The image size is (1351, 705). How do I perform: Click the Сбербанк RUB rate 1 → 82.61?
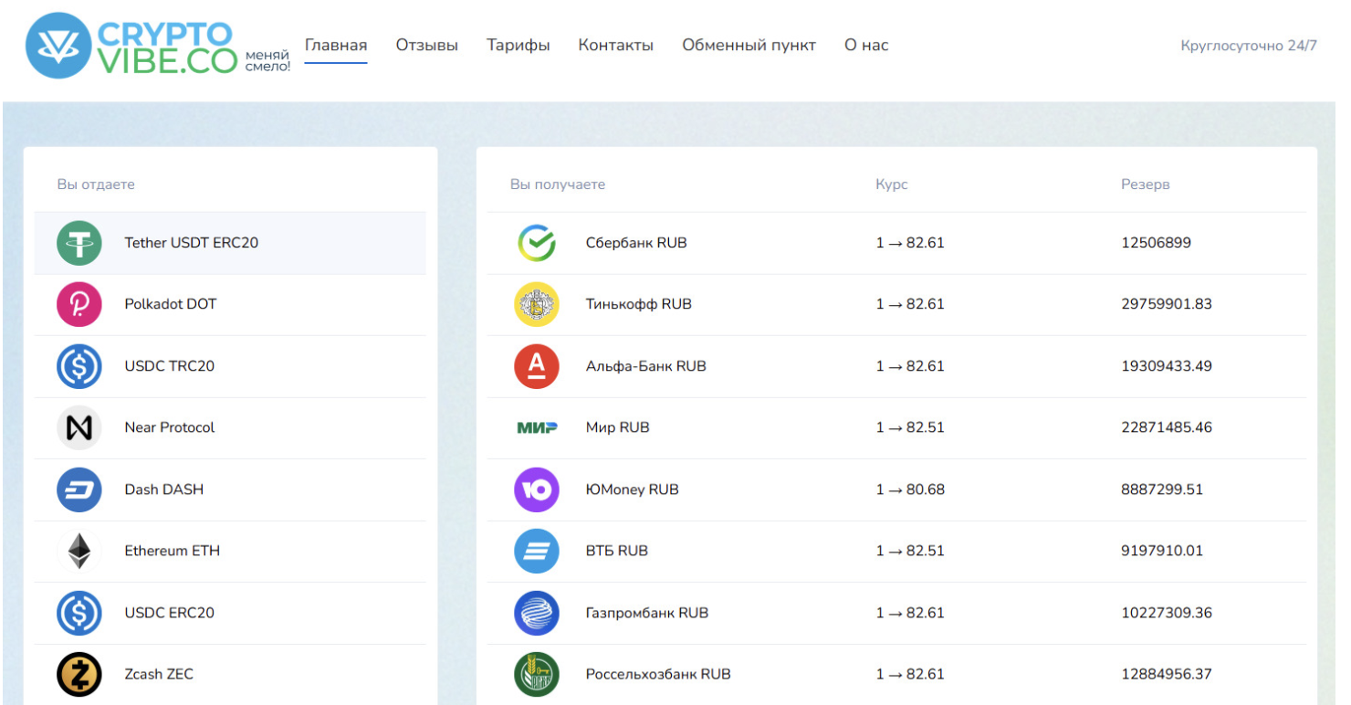click(x=910, y=243)
